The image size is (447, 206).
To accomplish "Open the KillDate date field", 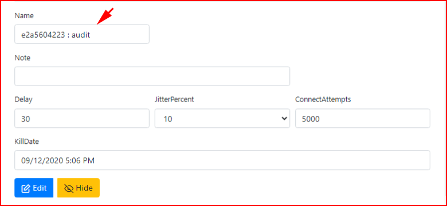I will click(222, 160).
